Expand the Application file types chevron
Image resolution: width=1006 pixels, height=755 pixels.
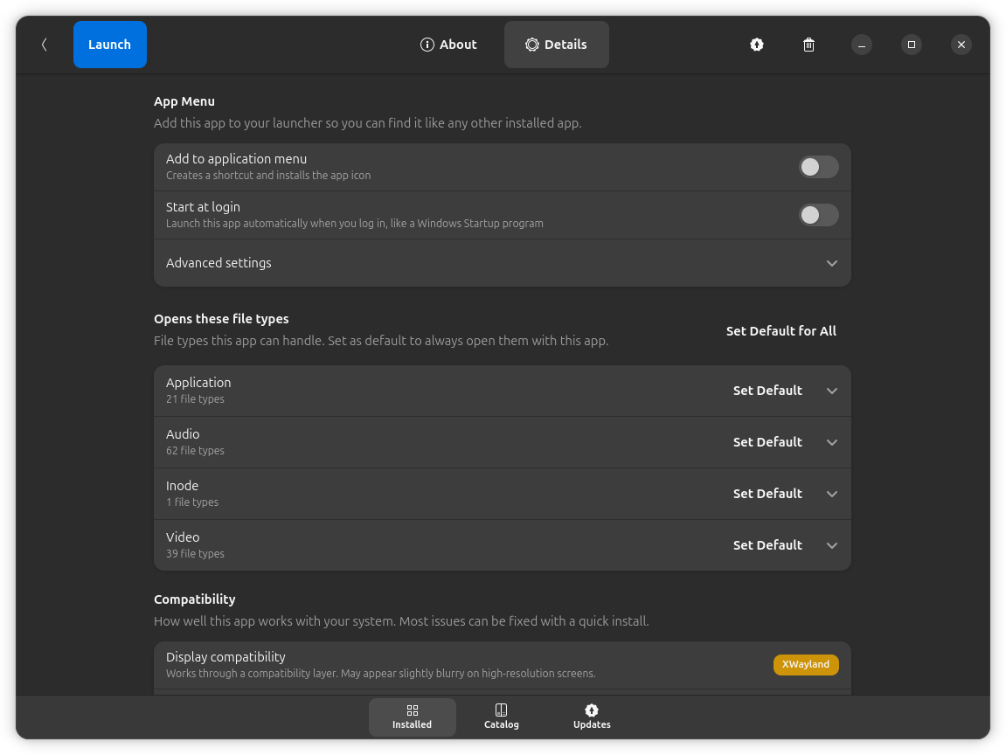tap(831, 391)
